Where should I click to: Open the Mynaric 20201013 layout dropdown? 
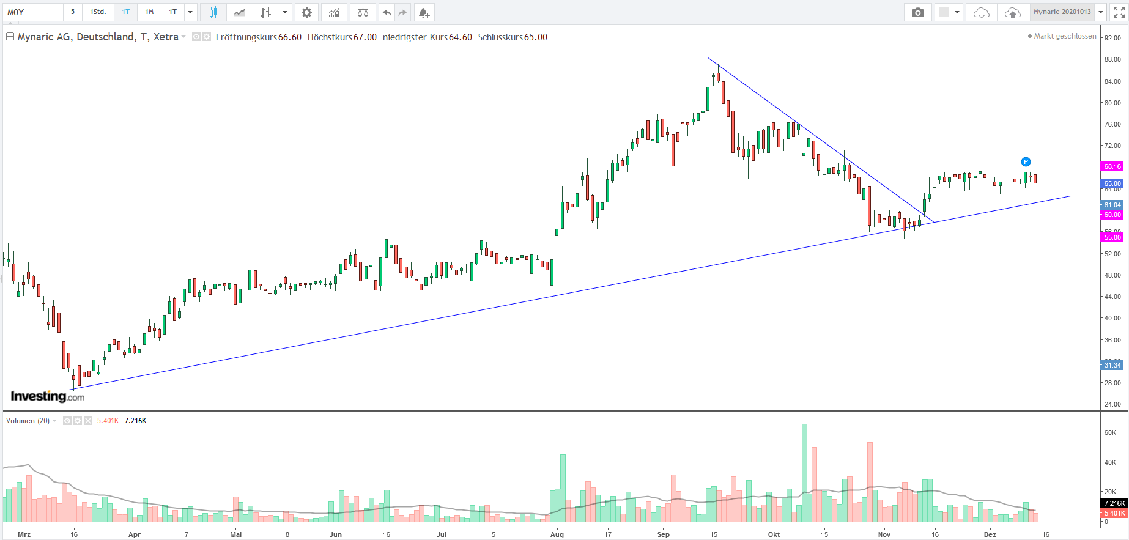[1100, 12]
